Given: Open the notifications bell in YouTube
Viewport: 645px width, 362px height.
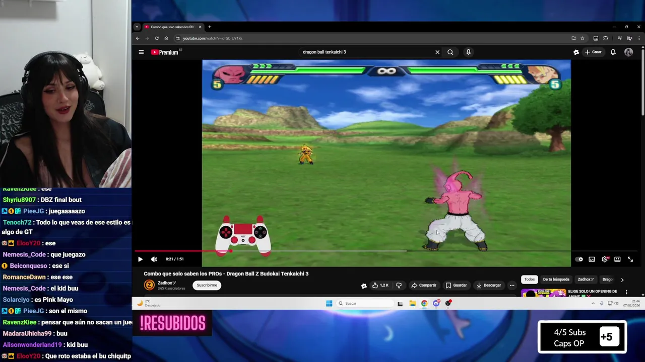Looking at the screenshot, I should click(x=613, y=52).
